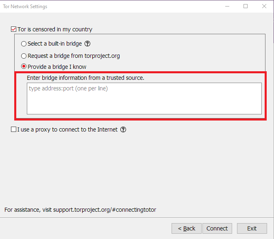The image size is (274, 239).
Task: Choose Select a built-in bridge radio button
Action: (x=24, y=44)
